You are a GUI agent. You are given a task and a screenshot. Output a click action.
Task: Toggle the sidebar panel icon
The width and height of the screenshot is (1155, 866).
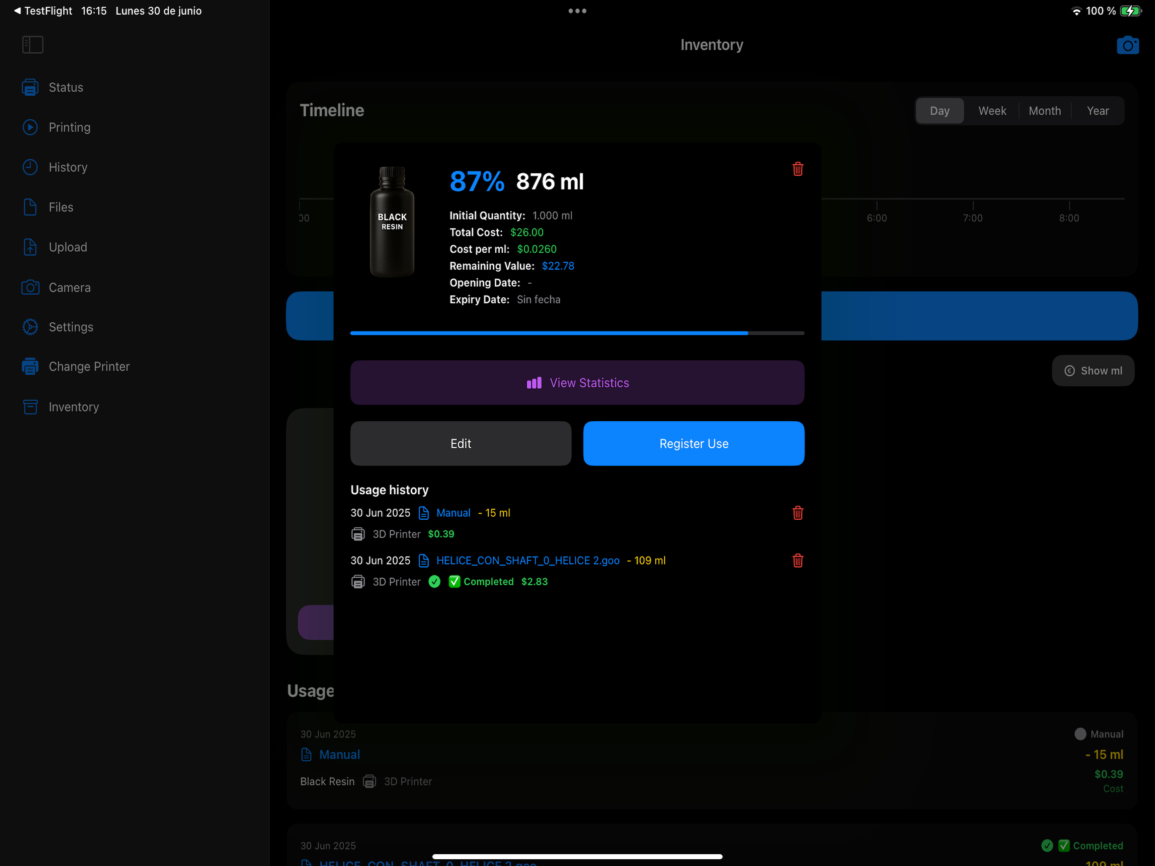click(33, 45)
